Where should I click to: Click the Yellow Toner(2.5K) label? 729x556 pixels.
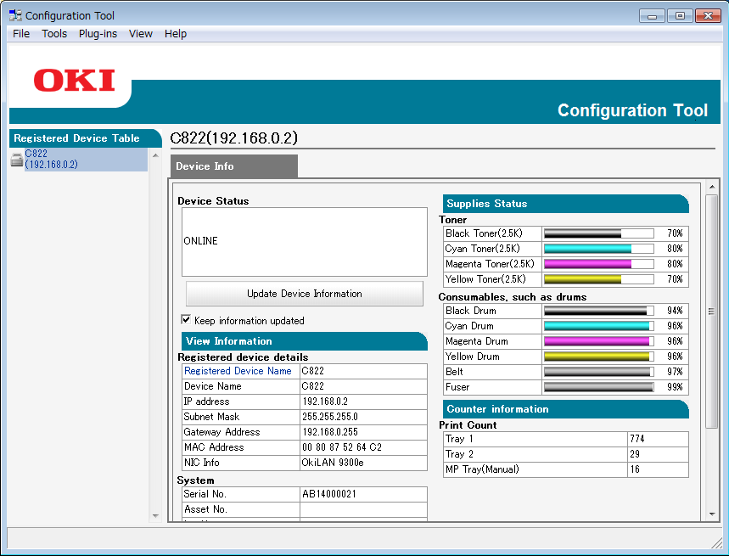click(485, 279)
